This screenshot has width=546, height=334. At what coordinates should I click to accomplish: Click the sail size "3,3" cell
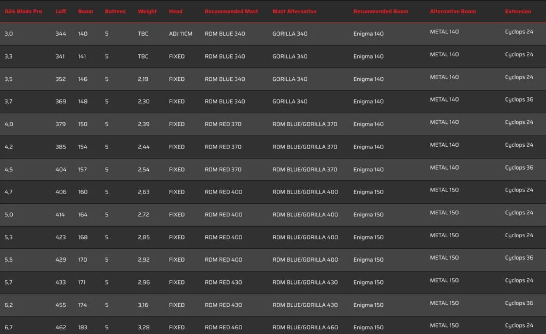9,56
